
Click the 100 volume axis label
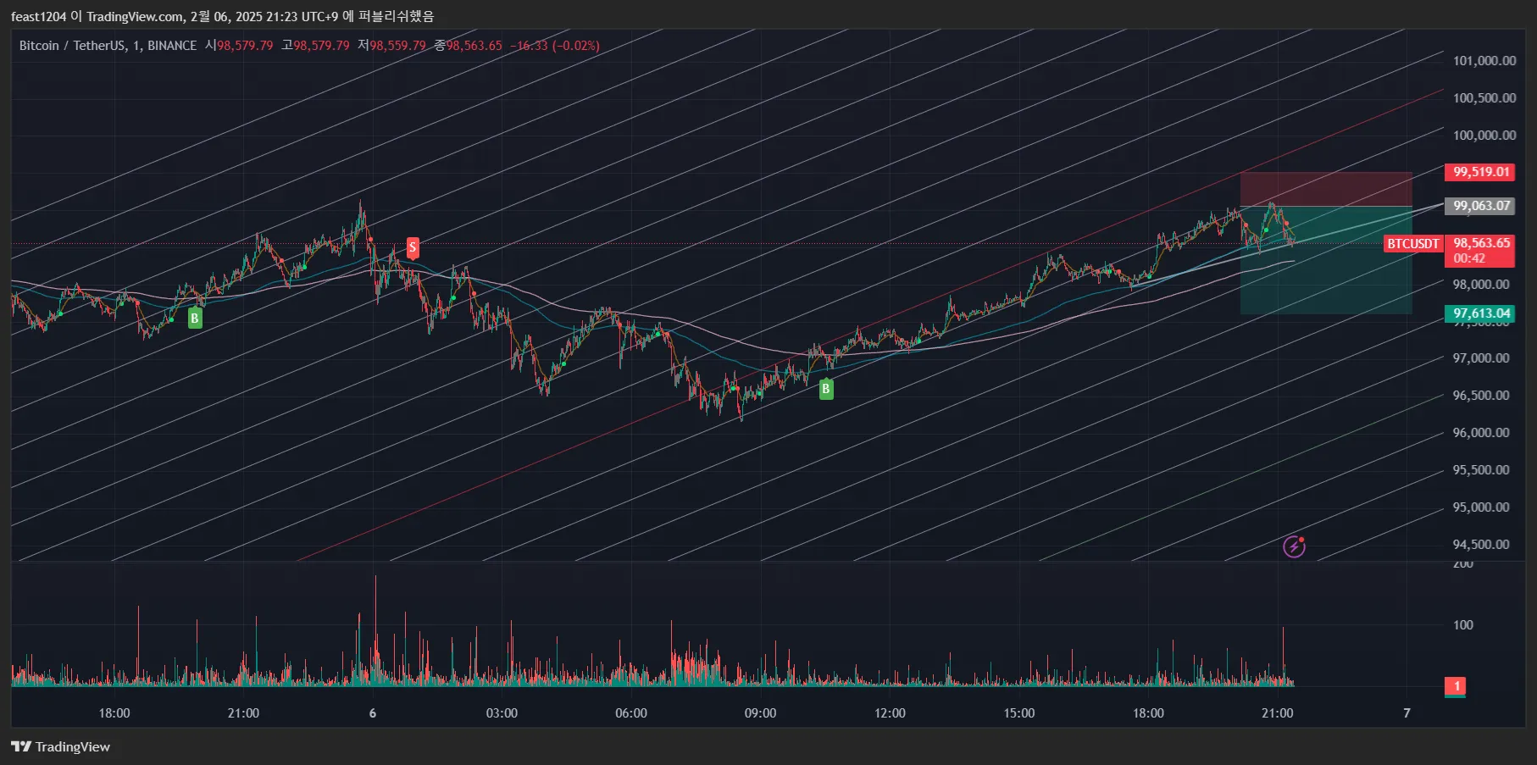pyautogui.click(x=1463, y=625)
